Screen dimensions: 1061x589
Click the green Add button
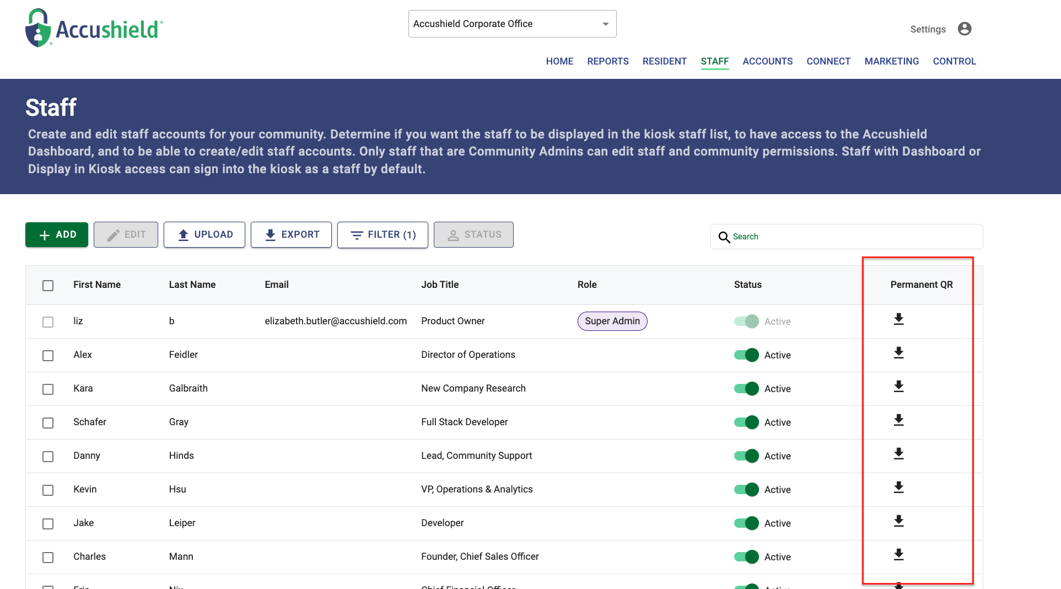click(x=57, y=235)
